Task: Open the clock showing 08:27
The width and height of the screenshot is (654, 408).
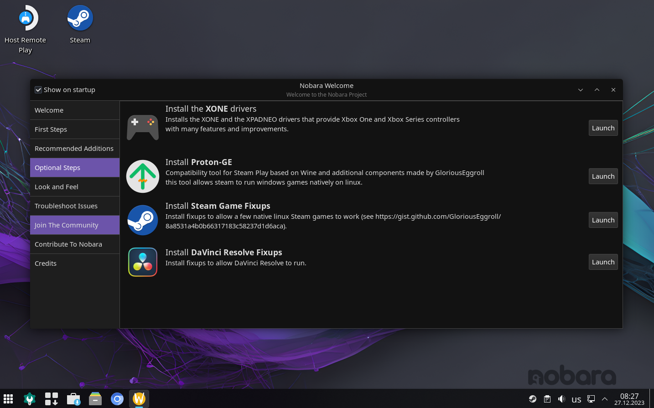Action: tap(629, 399)
